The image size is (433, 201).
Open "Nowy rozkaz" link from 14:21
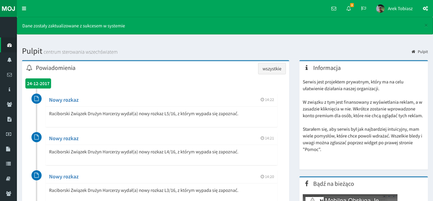click(x=64, y=138)
